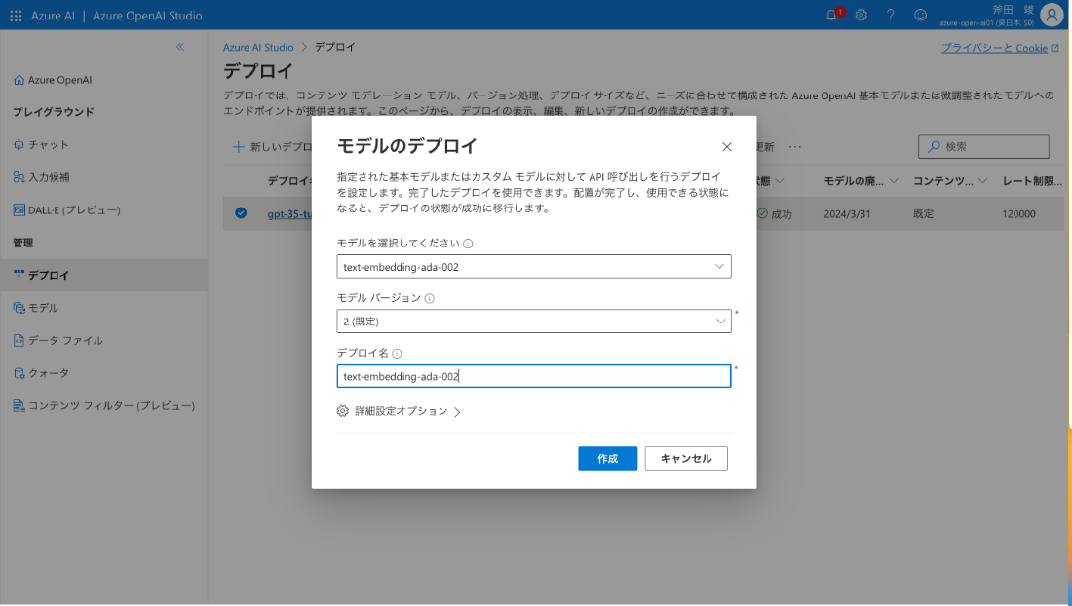Open DALL-E (プレビュー) in sidebar
The image size is (1072, 606).
coord(66,210)
